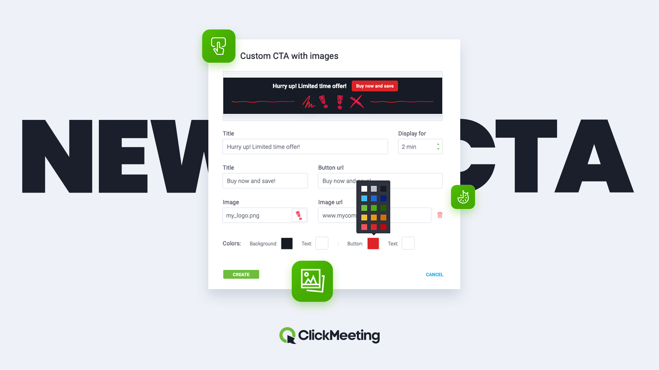Click the Text color white swatch
Viewport: 659px width, 370px height.
[x=321, y=243]
